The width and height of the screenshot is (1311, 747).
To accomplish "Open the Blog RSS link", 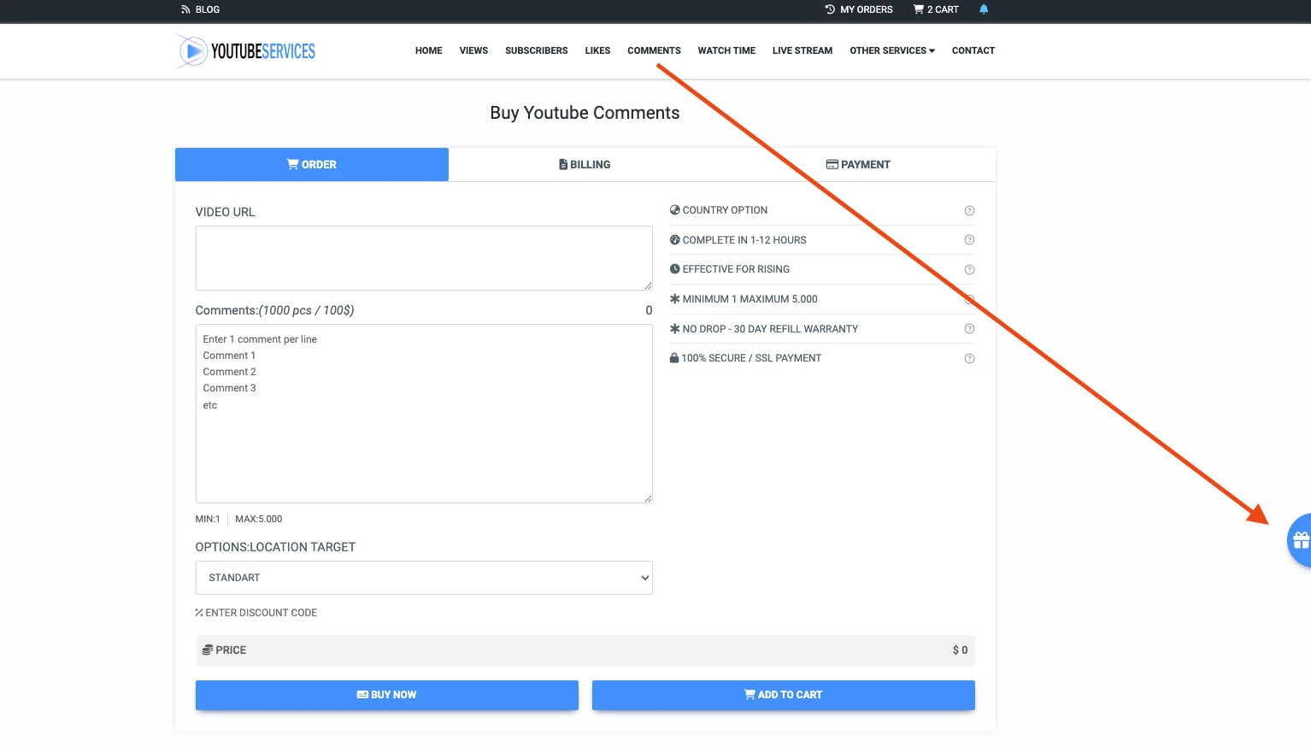I will pos(201,9).
